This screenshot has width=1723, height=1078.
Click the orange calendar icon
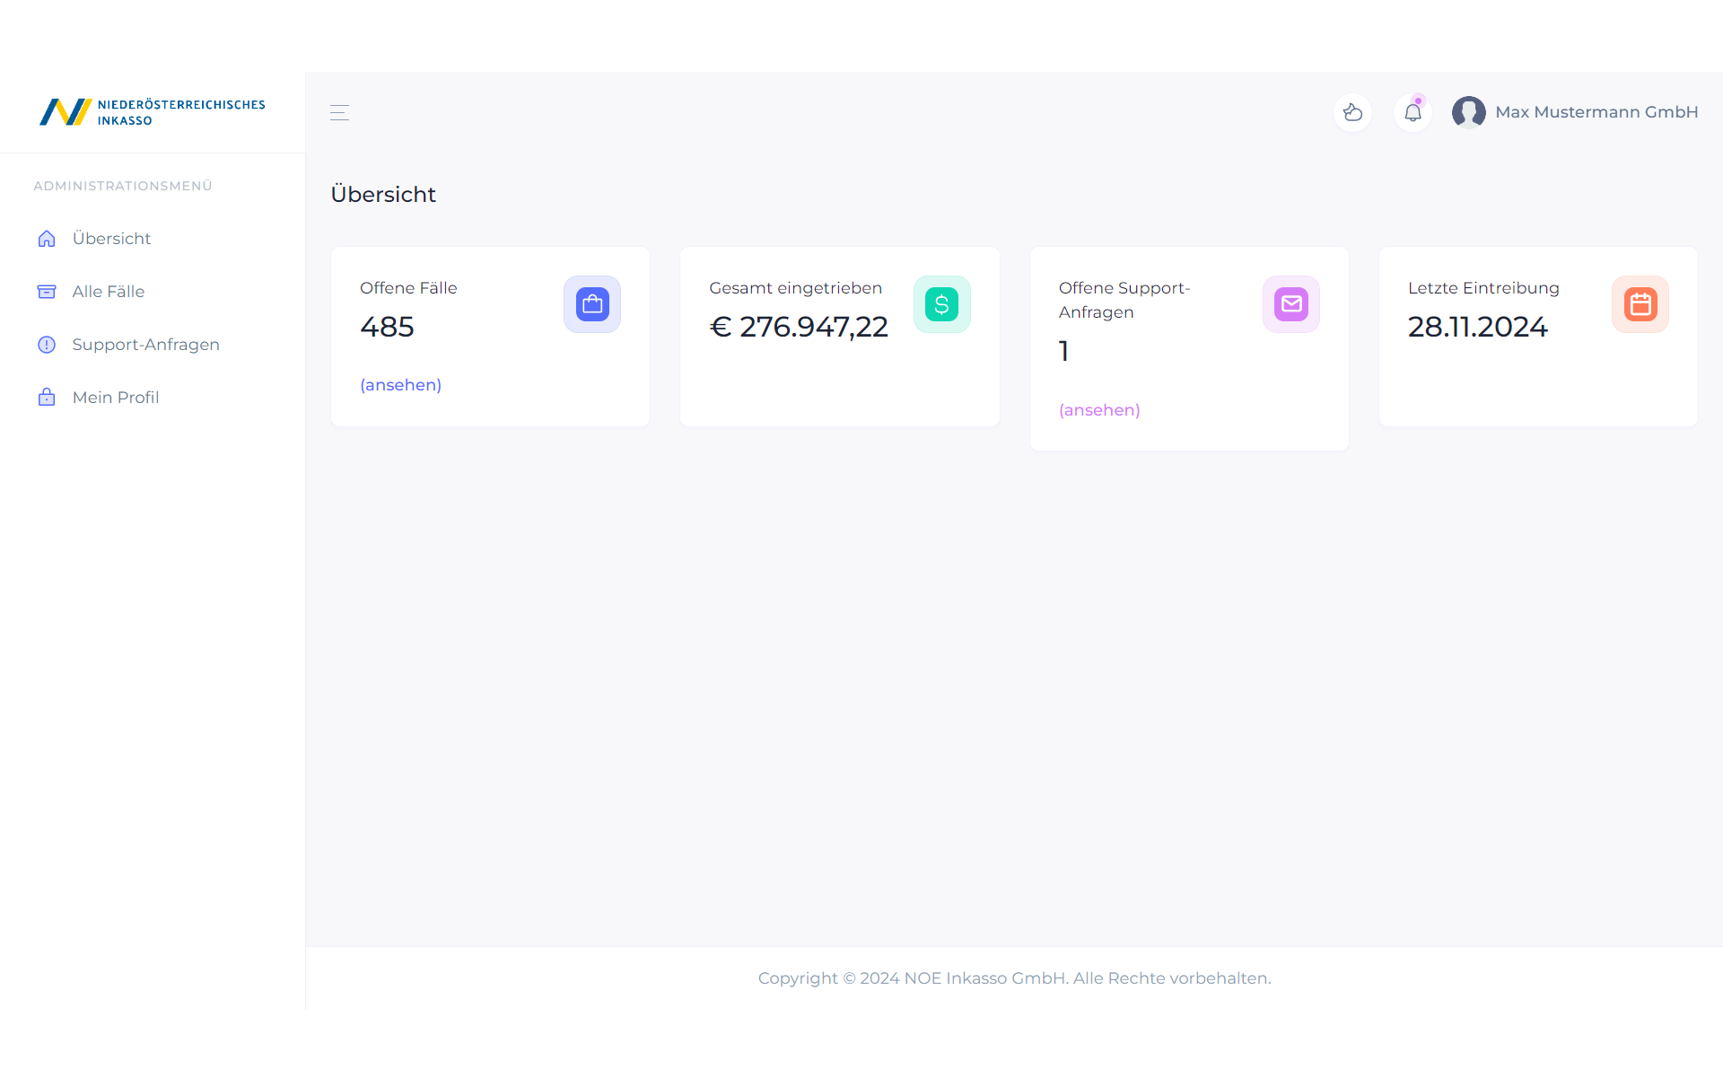coord(1640,304)
